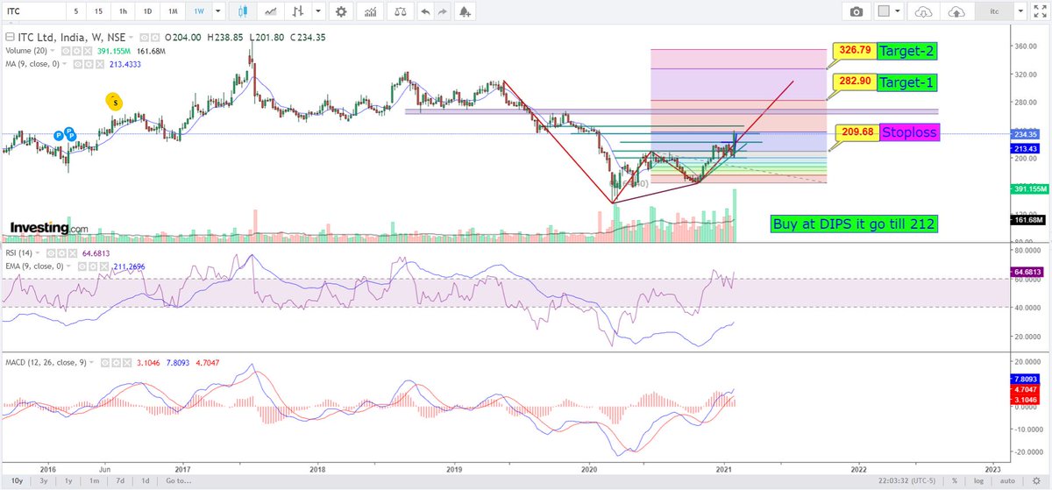Open chart properties gear icon
Image resolution: width=1052 pixels, height=490 pixels.
pyautogui.click(x=340, y=11)
